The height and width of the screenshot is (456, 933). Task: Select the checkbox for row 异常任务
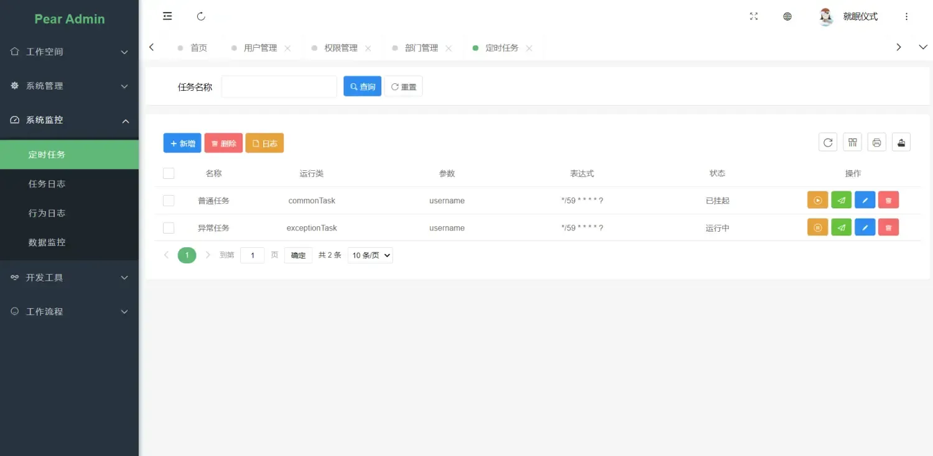pyautogui.click(x=169, y=227)
